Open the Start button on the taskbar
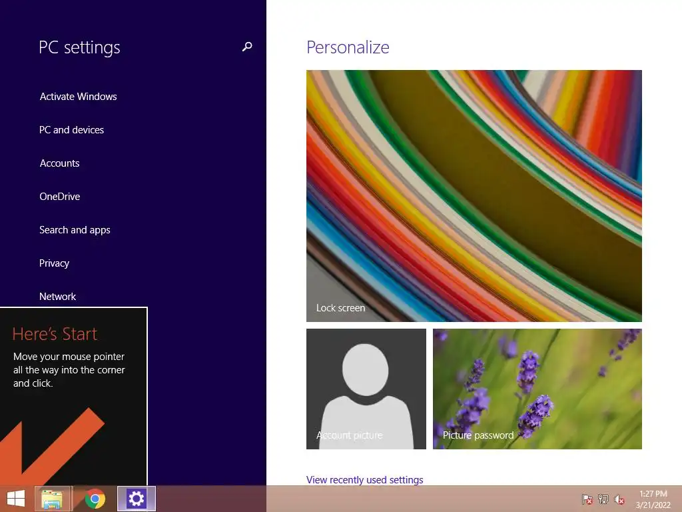 tap(16, 499)
